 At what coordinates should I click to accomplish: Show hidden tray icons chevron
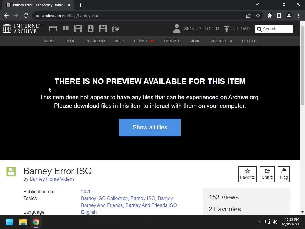coord(259,222)
